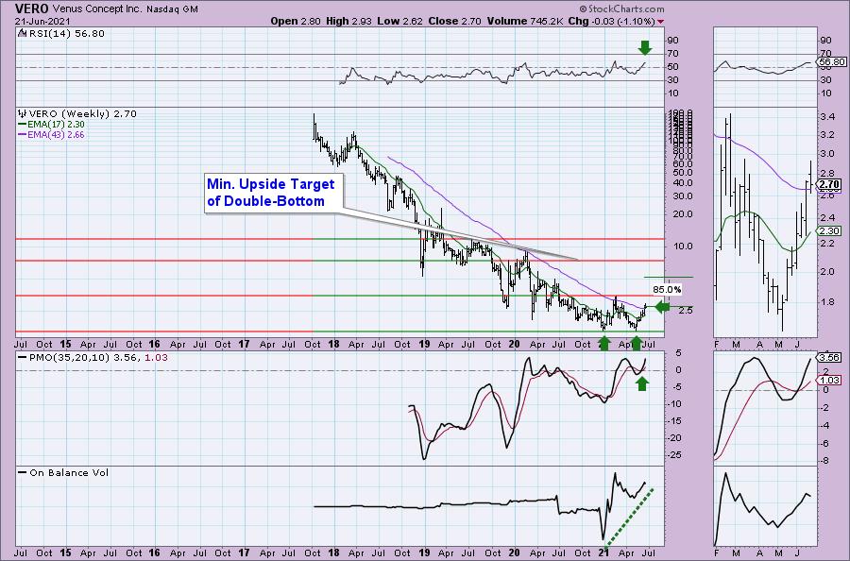
Task: Select the VERO ticker symbol title
Action: pos(32,8)
